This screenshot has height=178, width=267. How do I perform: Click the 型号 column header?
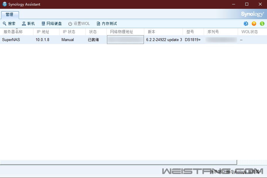point(190,32)
